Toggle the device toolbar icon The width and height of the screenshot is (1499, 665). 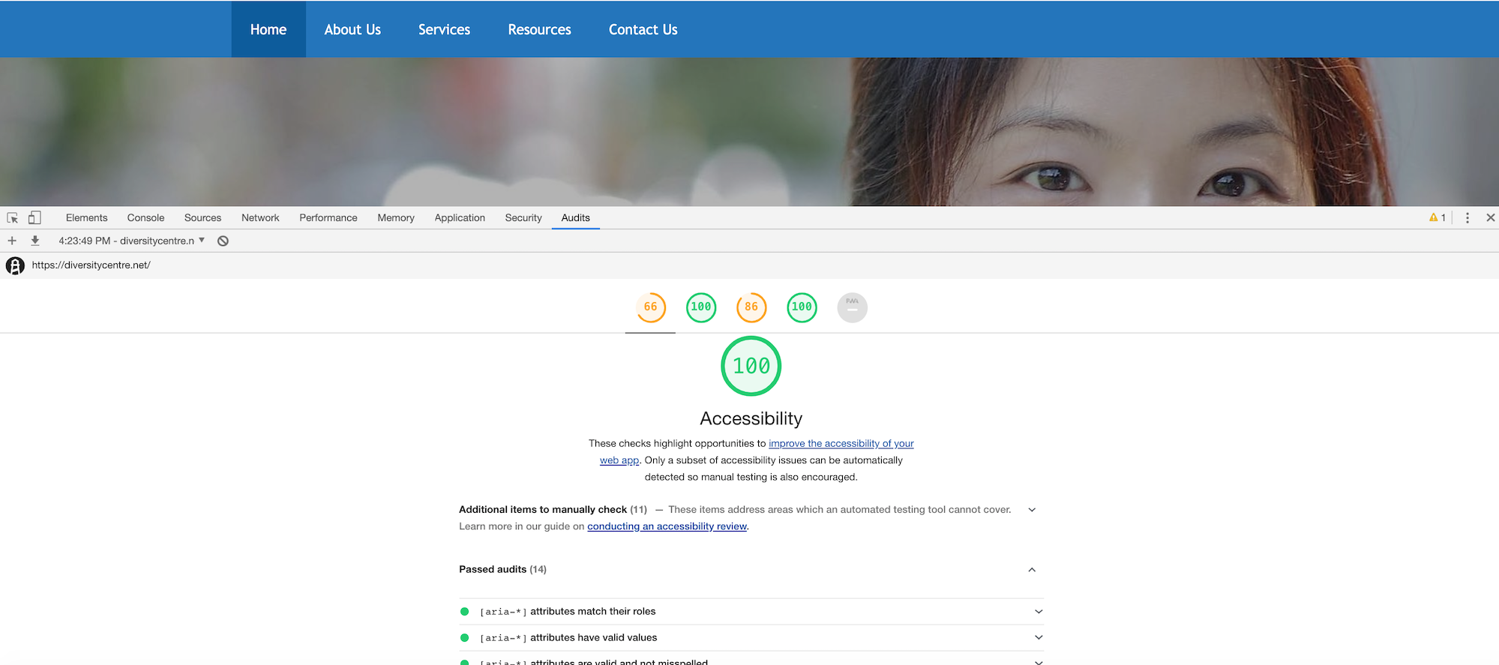click(34, 218)
